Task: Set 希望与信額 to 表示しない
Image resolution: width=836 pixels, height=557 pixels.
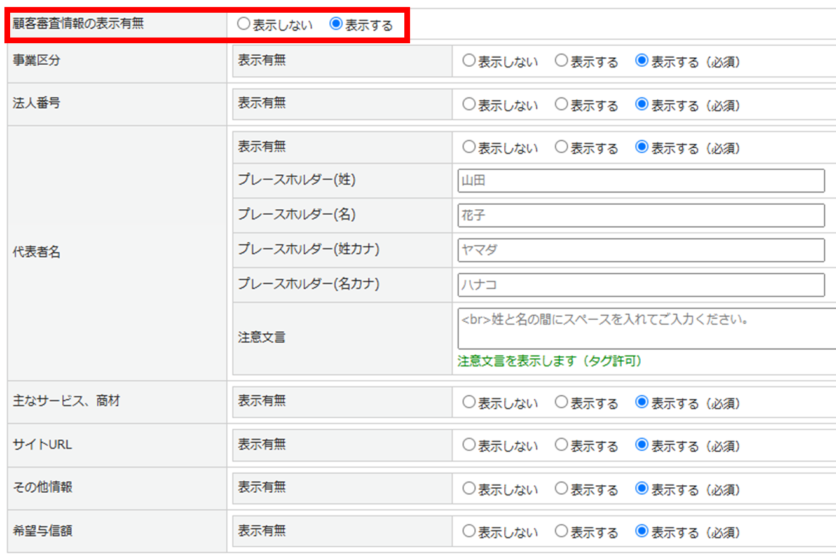Action: 469,531
